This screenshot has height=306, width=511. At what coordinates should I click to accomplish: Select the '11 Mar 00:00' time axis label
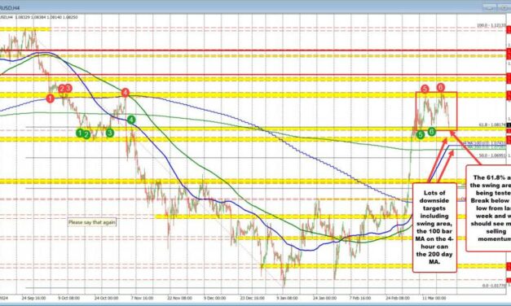pyautogui.click(x=434, y=298)
